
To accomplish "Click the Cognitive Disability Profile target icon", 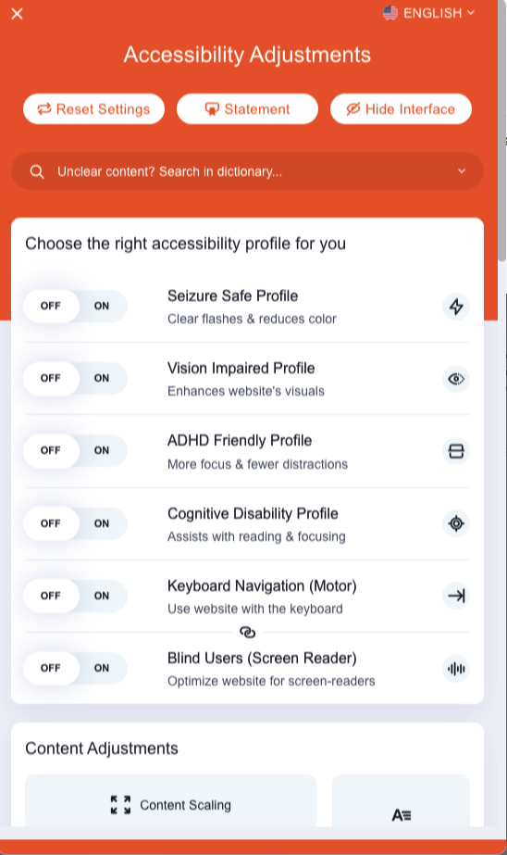I will click(456, 523).
